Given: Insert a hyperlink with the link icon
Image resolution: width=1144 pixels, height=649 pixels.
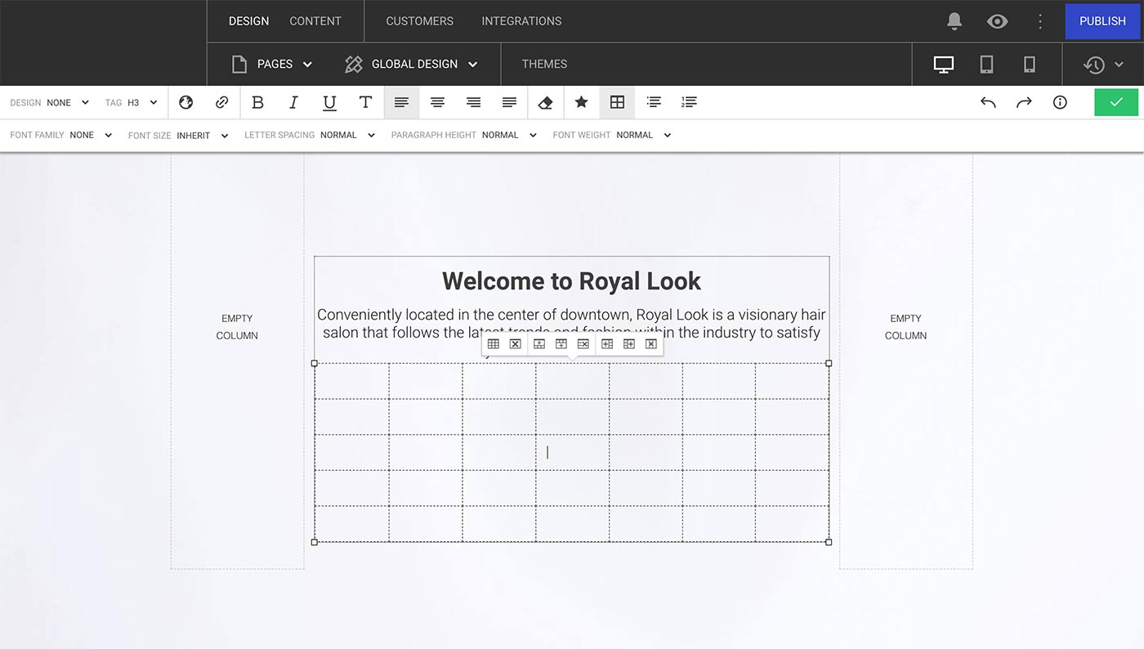Looking at the screenshot, I should [x=222, y=102].
